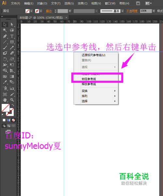Select the Eraser tool
Viewport: 163px width, 196px height.
[12, 53]
